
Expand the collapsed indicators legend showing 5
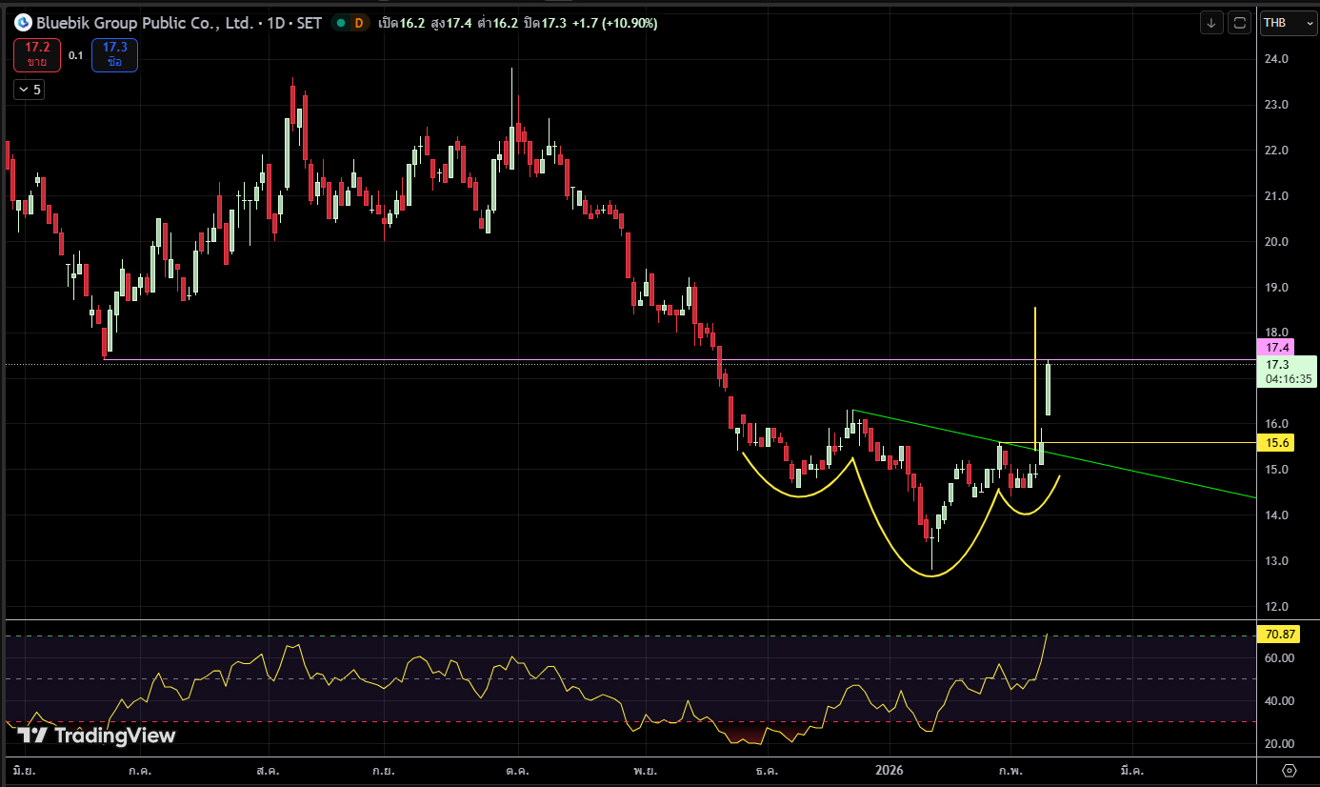[30, 90]
